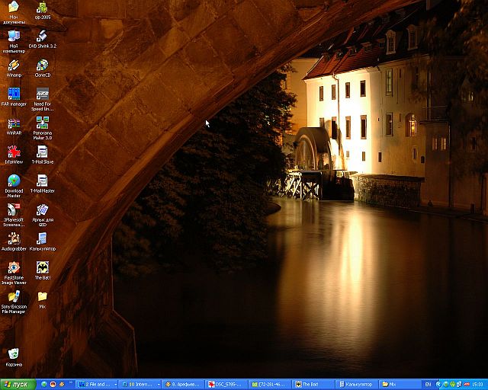Select the DVD Shrink 3.2 shortcut
488x390 pixels.
tap(43, 39)
